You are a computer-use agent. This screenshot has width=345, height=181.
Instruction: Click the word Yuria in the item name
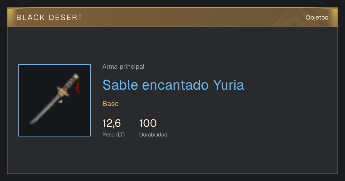pos(229,85)
